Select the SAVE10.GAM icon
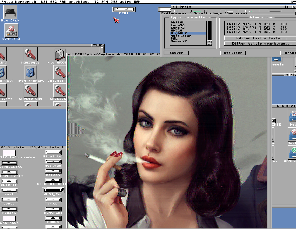The image size is (296, 229). click(30, 91)
